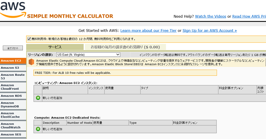
Task: Click 新しい行を追加 text in EC2 instances table
Action: point(53,98)
